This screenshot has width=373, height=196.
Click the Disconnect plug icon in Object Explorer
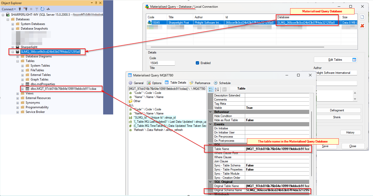tap(26, 9)
